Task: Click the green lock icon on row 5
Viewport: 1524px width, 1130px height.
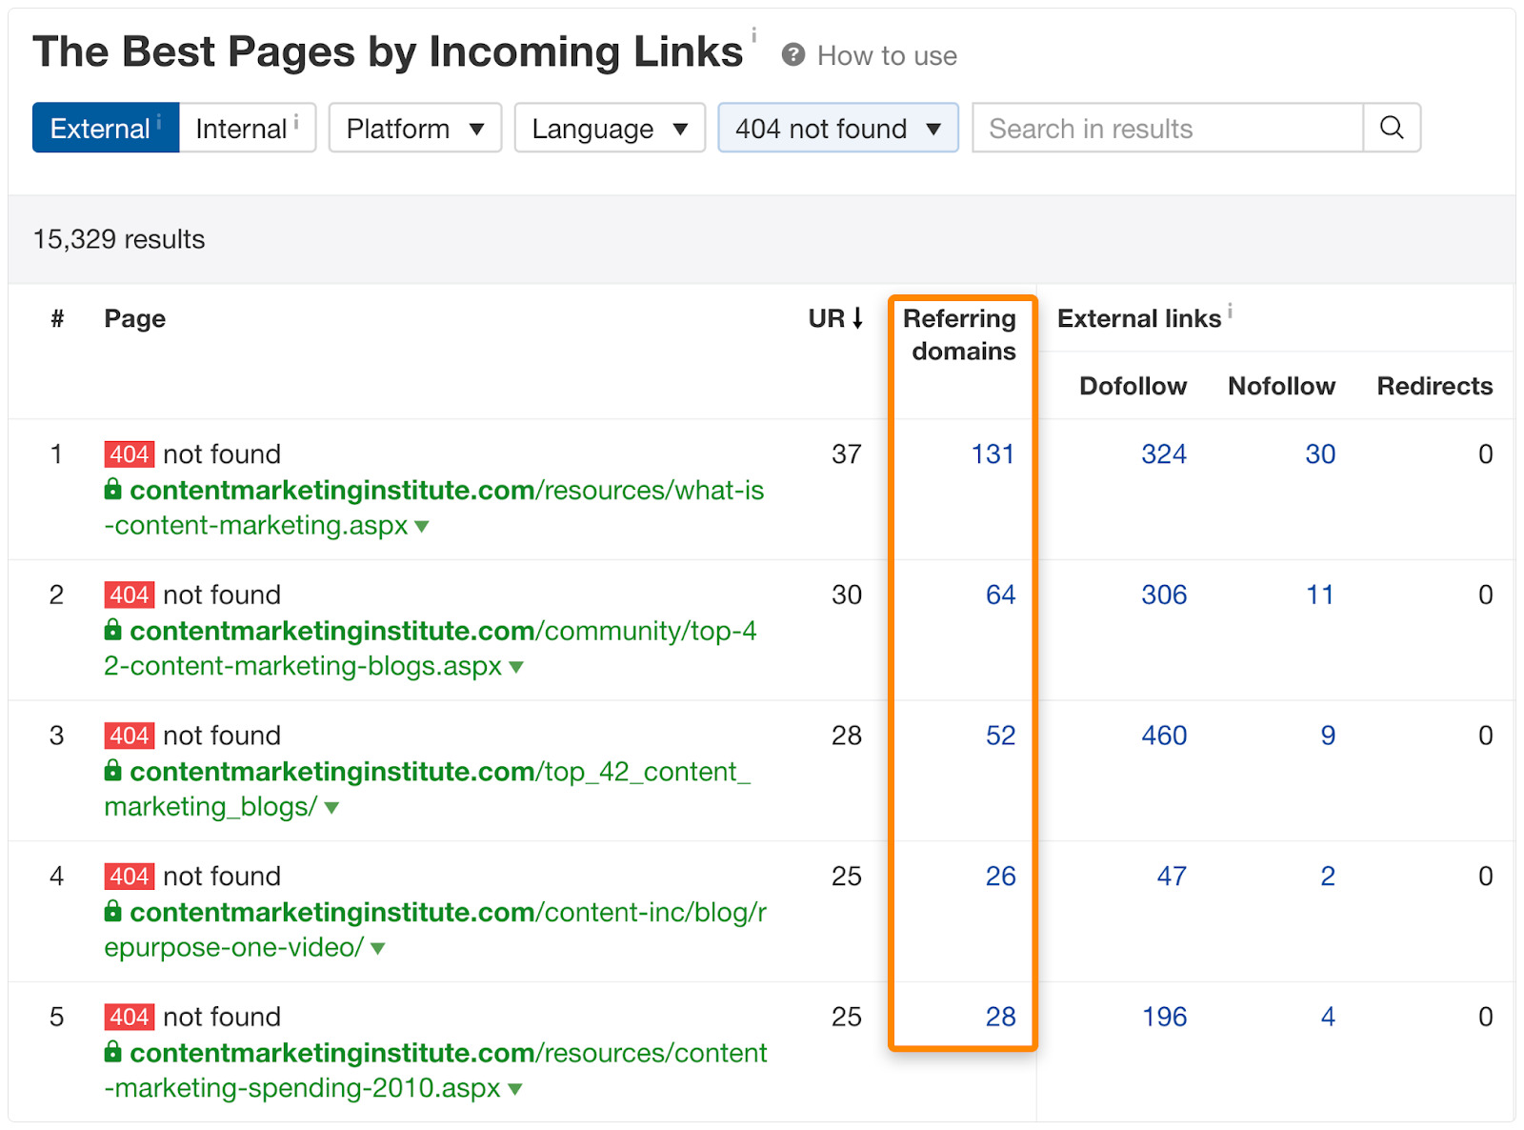Action: click(113, 1052)
